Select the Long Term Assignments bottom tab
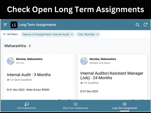 (x=124, y=106)
